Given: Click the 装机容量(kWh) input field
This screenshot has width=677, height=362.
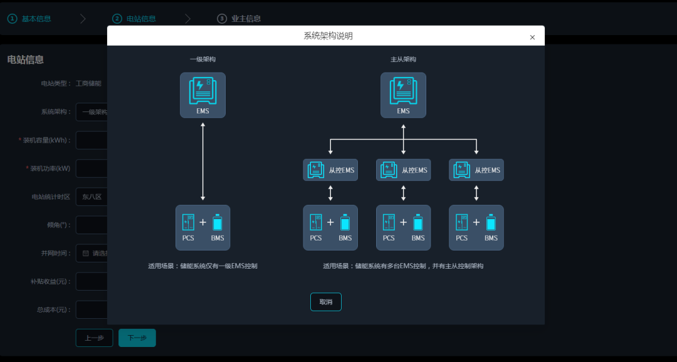Looking at the screenshot, I should pos(92,140).
